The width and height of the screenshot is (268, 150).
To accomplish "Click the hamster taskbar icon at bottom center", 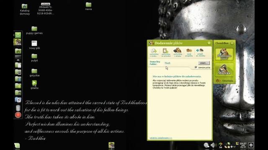I will pyautogui.click(x=111, y=145).
